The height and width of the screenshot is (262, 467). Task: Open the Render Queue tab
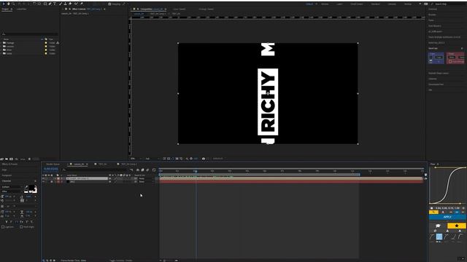point(53,164)
